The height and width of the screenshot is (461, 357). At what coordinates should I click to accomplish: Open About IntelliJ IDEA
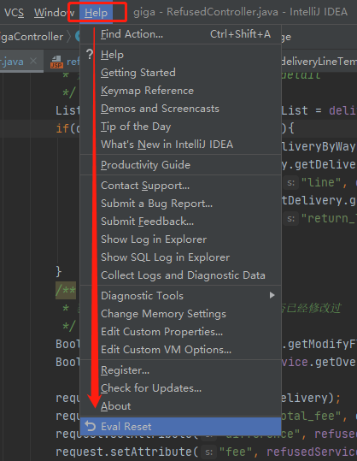(x=181, y=406)
